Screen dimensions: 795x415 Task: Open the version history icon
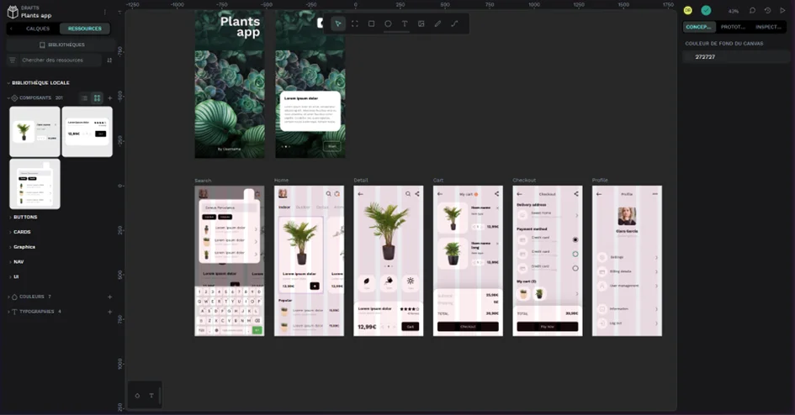767,11
